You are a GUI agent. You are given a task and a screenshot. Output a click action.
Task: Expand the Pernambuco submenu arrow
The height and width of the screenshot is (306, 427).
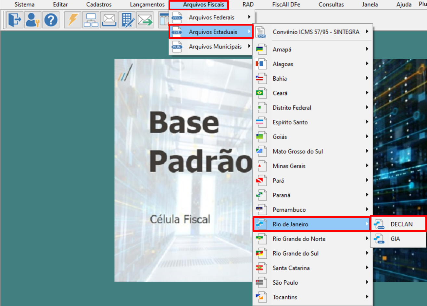[367, 209]
